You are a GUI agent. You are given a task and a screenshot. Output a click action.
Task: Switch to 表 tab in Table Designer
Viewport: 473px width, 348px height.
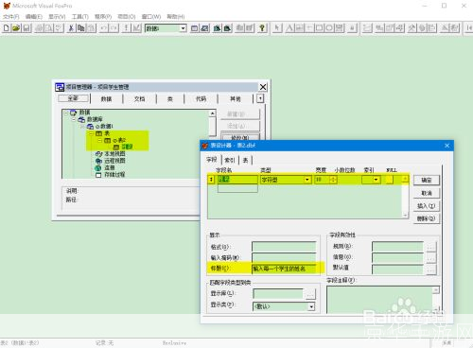pos(245,160)
